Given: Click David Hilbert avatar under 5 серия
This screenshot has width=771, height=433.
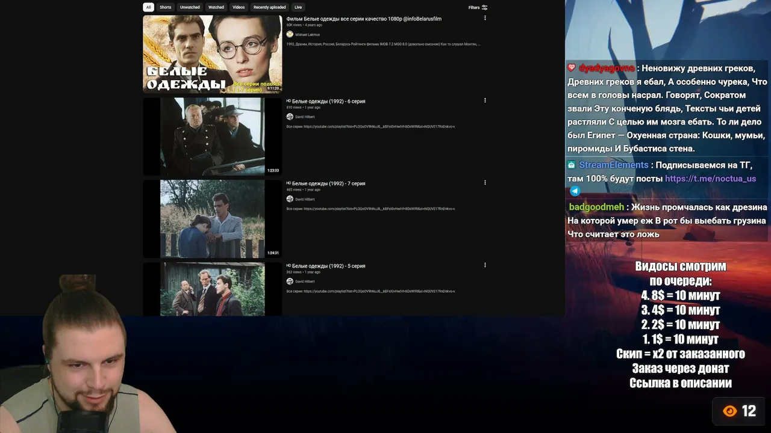Looking at the screenshot, I should [x=290, y=281].
